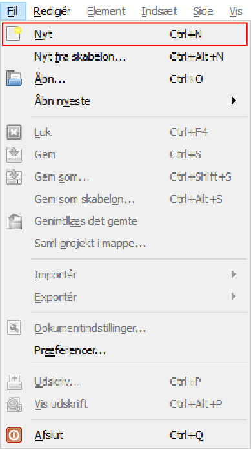Screen dimensions: 251x449
Task: Open the Redigér menu
Action: coord(52,11)
